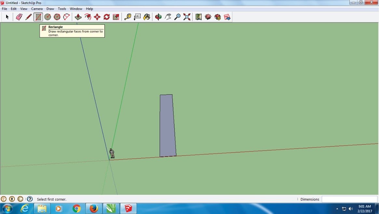Image resolution: width=379 pixels, height=214 pixels.
Task: Show hidden system tray icons
Action: [337, 209]
